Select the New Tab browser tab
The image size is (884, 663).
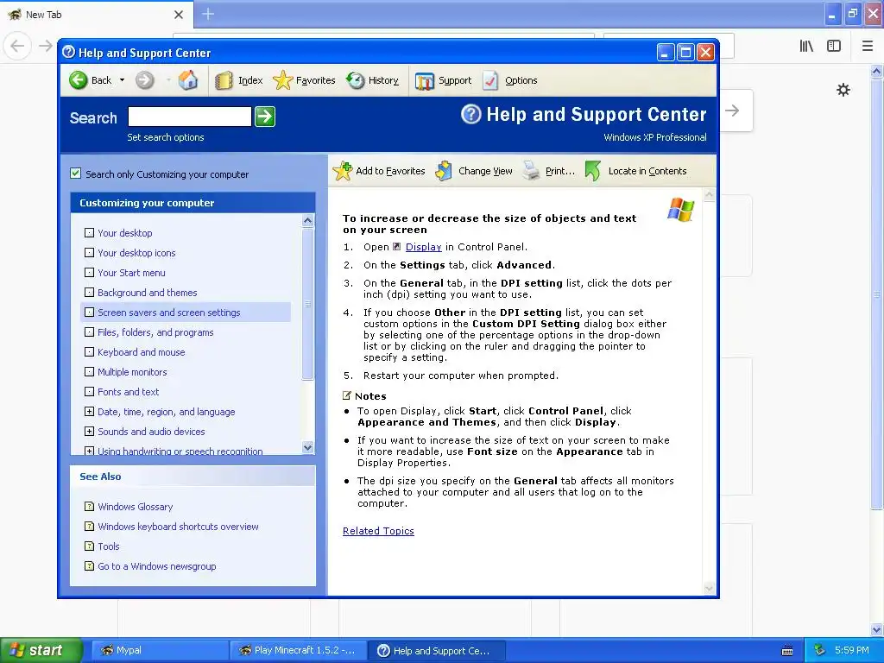(97, 15)
